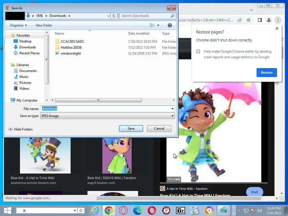The width and height of the screenshot is (288, 216).
Task: Open the Chrome profile avatar icon
Action: click(x=269, y=20)
